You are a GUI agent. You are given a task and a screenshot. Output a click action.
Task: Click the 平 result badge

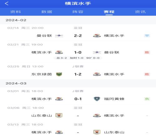tap(147, 36)
